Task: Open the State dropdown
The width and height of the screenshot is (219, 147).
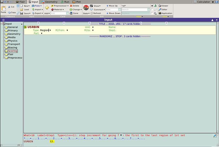Action: [86, 14]
